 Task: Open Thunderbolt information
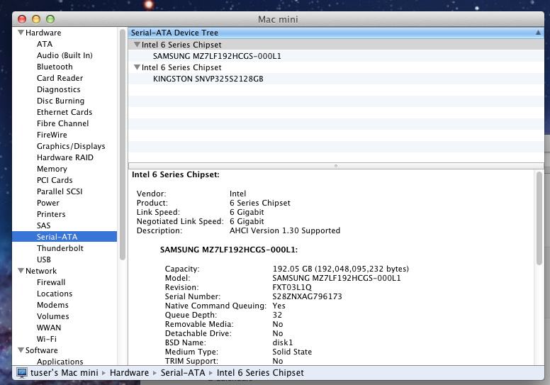click(x=60, y=248)
